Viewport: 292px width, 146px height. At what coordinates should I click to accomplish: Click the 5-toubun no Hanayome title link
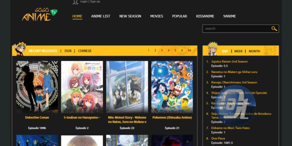(x=82, y=117)
